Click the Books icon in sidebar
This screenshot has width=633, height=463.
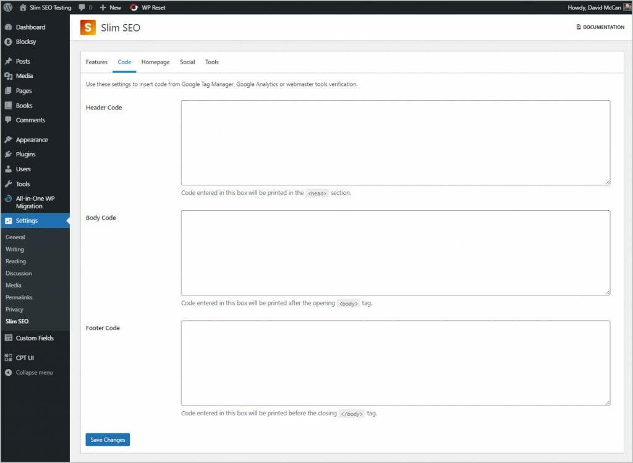point(8,105)
